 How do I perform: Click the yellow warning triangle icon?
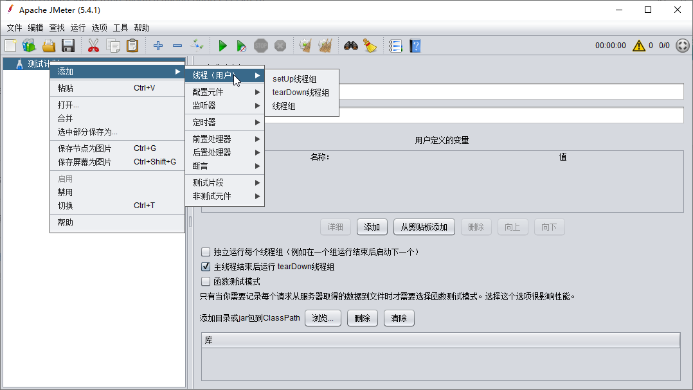(638, 46)
